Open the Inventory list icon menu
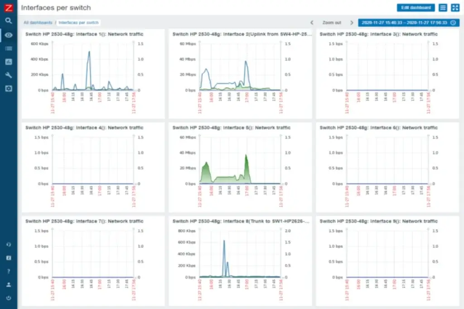 9,48
